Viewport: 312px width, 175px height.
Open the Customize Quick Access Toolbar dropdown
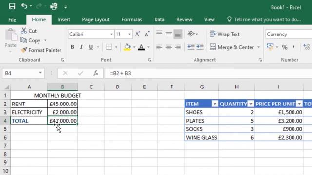tap(65, 7)
